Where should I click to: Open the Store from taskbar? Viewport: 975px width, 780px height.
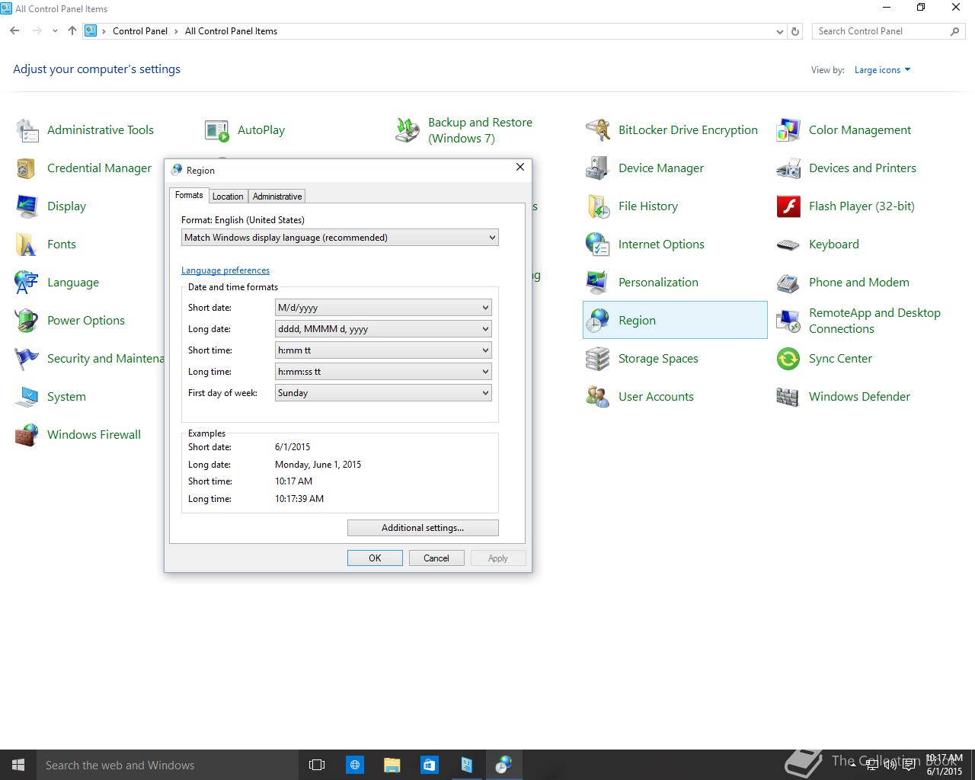[429, 765]
